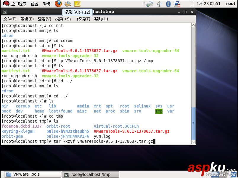Open the Red Hat Applications menu icon
The height and width of the screenshot is (178, 238).
click(6, 4)
